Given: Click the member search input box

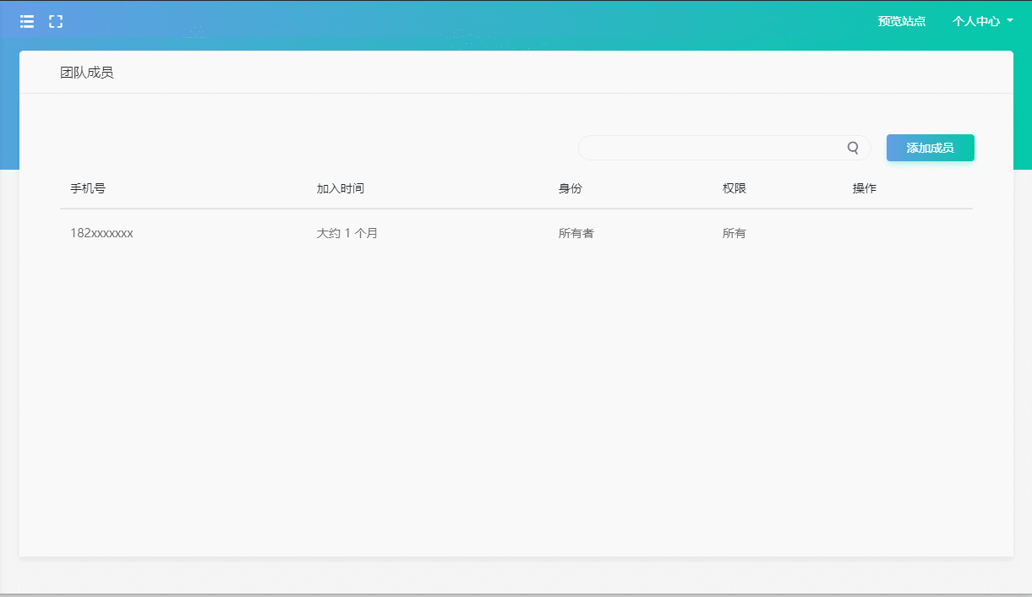Looking at the screenshot, I should click(718, 148).
